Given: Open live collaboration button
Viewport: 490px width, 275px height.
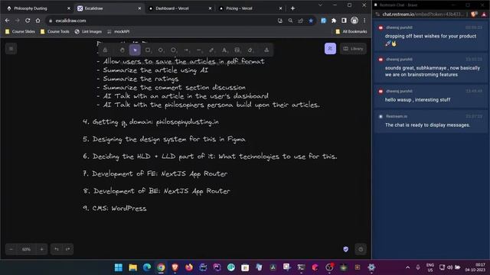Looking at the screenshot, I should click(x=330, y=49).
